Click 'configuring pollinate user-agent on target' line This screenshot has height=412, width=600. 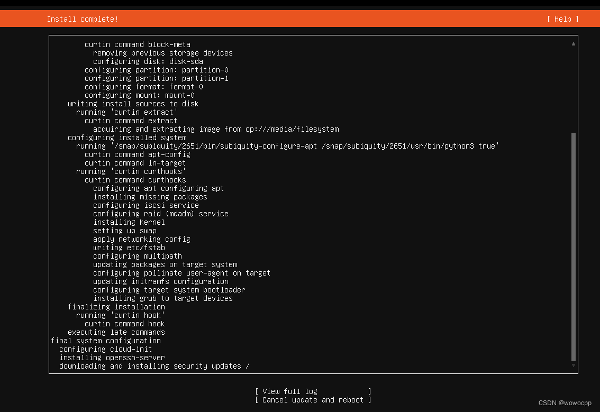pyautogui.click(x=182, y=273)
